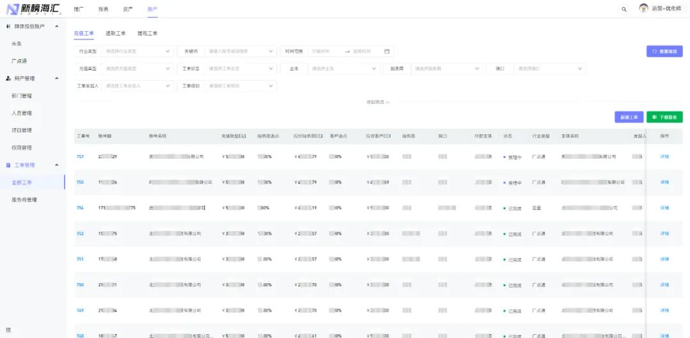
Task: Click the 状态 column header
Action: (x=507, y=136)
